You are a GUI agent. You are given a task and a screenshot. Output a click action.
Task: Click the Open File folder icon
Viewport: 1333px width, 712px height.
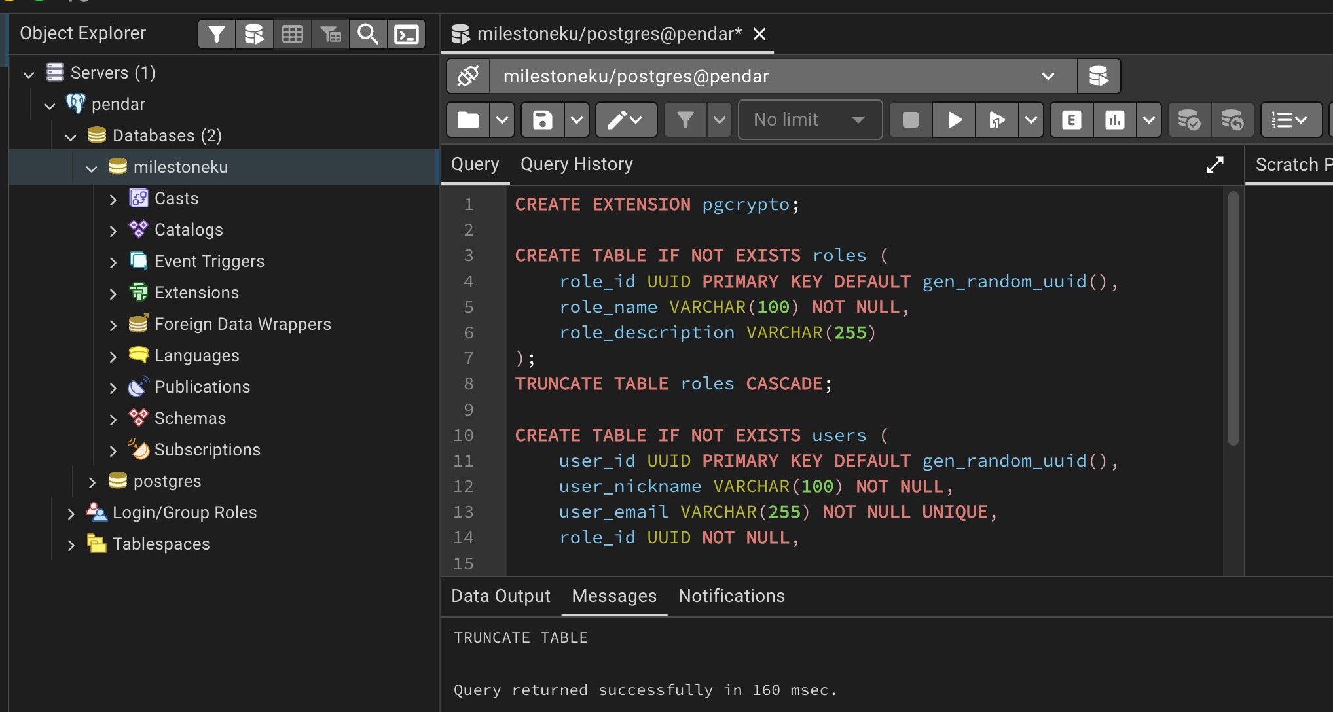tap(468, 120)
